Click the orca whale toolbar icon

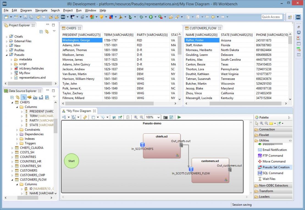pos(72,17)
